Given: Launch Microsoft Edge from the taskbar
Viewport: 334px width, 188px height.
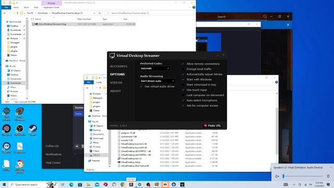Looking at the screenshot, I should [71, 184].
